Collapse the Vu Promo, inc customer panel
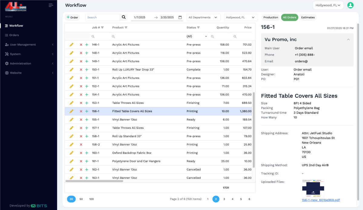Screen dimensions: 363x210 [x=348, y=39]
